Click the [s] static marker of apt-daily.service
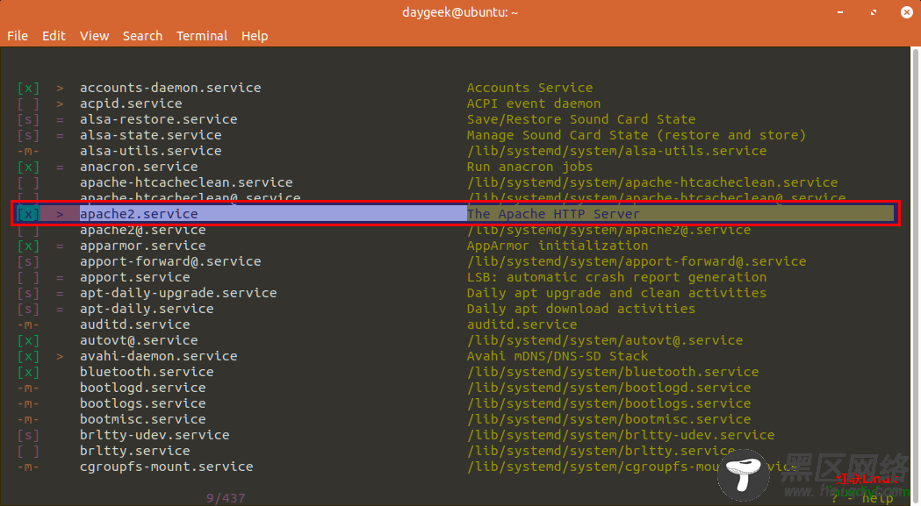The image size is (921, 506). click(x=28, y=310)
